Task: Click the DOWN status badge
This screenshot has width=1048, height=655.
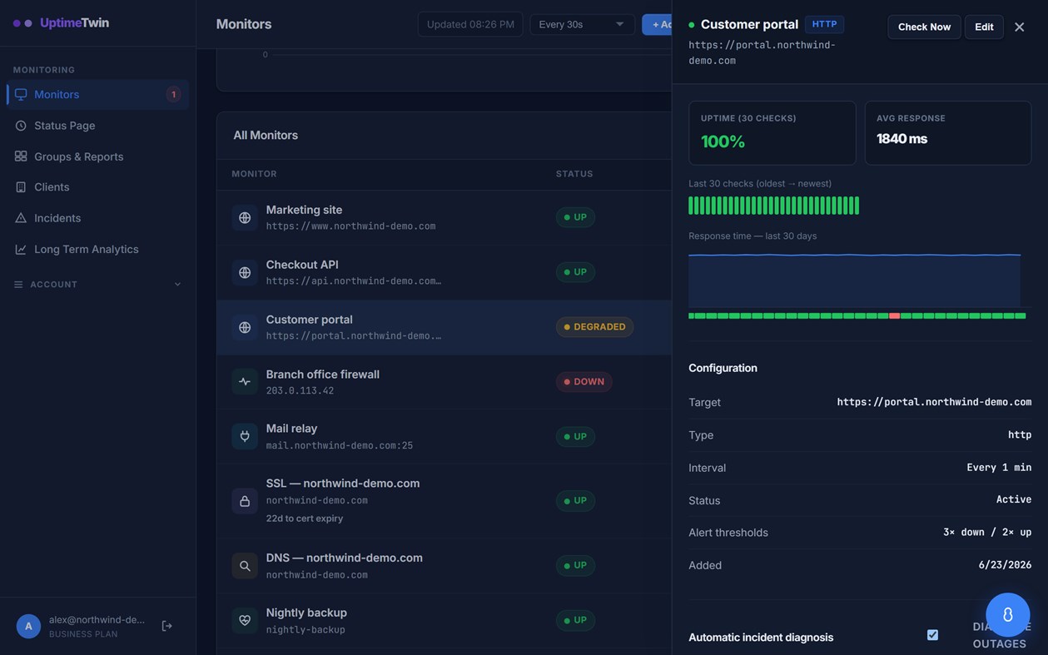Action: pos(584,382)
